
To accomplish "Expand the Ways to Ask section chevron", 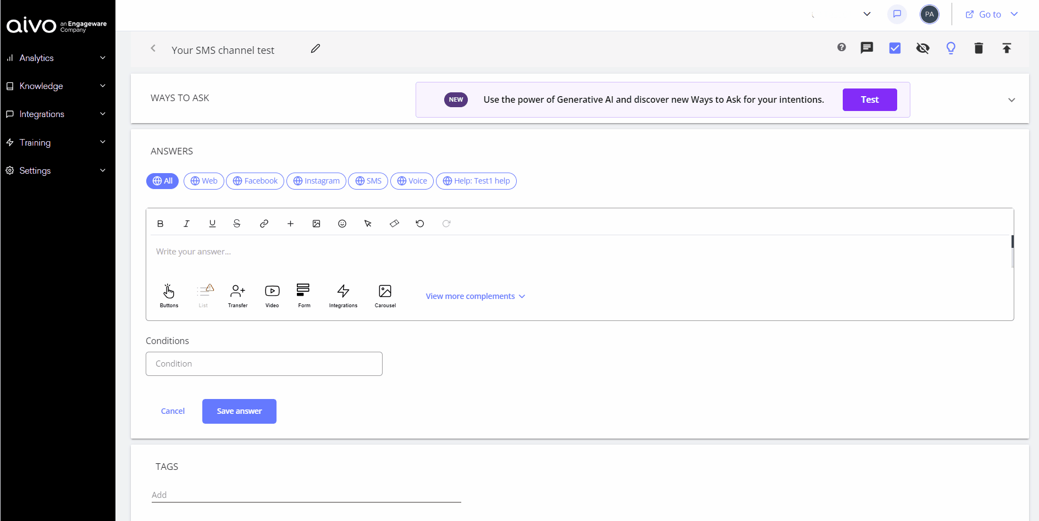I will [1012, 100].
